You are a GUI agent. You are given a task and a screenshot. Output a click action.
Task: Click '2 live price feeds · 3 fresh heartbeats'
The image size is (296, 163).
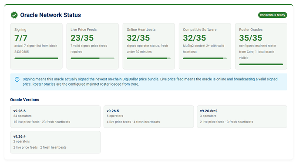tap(226, 122)
